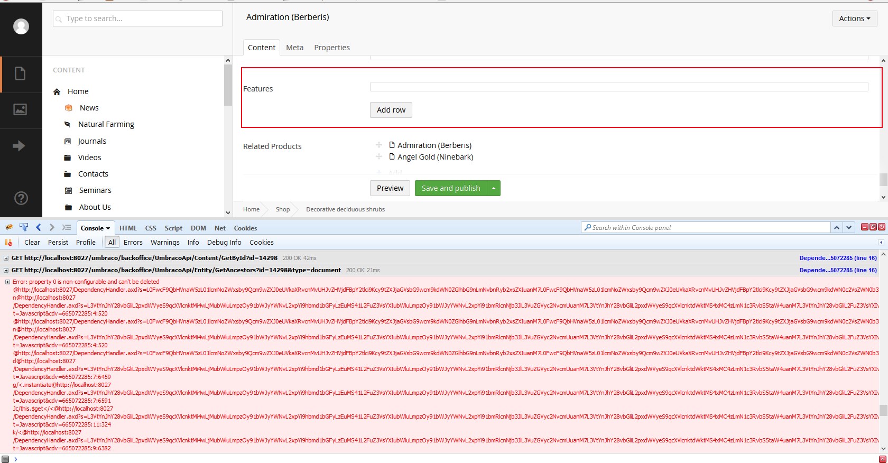This screenshot has width=888, height=463.
Task: Open the Firebug bug icon menu
Action: pos(9,227)
